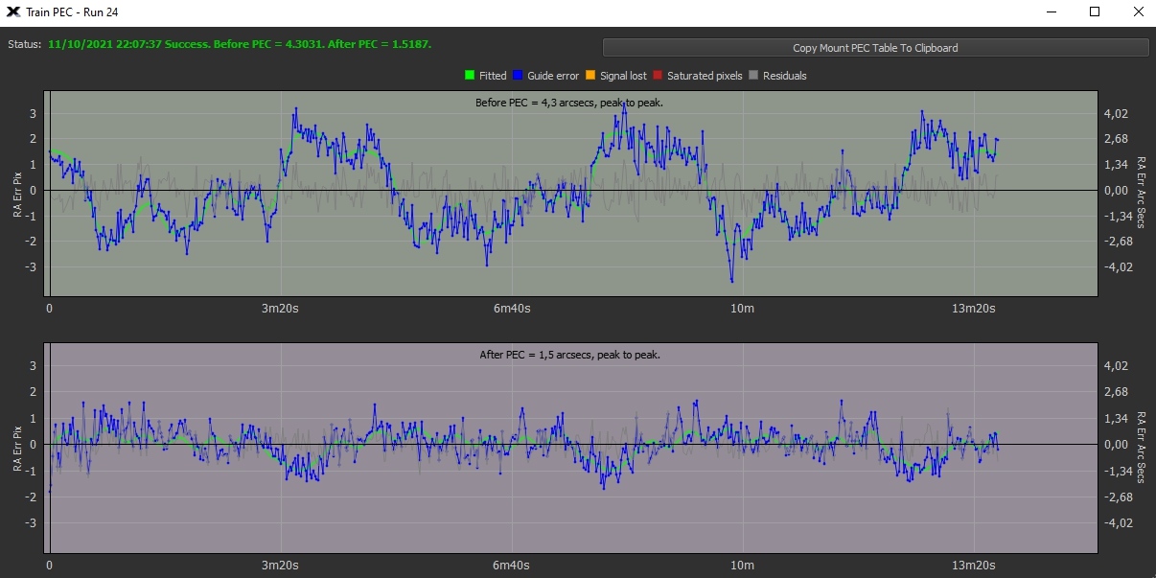Click the '3m20s' tick on bottom chart
Viewport: 1156px width, 578px height.
[281, 565]
